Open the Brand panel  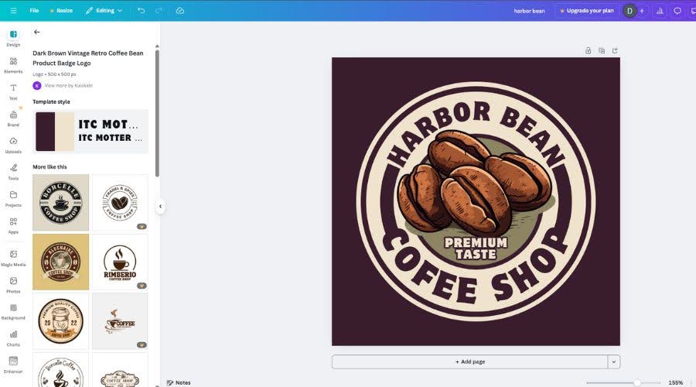[x=13, y=118]
